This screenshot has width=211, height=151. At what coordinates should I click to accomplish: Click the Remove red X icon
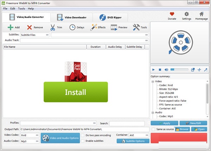pos(30,27)
